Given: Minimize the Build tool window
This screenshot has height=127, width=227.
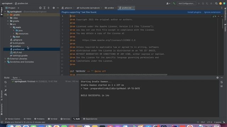Looking at the screenshot, I should pos(222,78).
